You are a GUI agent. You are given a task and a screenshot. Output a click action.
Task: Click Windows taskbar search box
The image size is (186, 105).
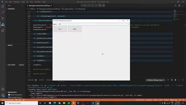(21, 103)
